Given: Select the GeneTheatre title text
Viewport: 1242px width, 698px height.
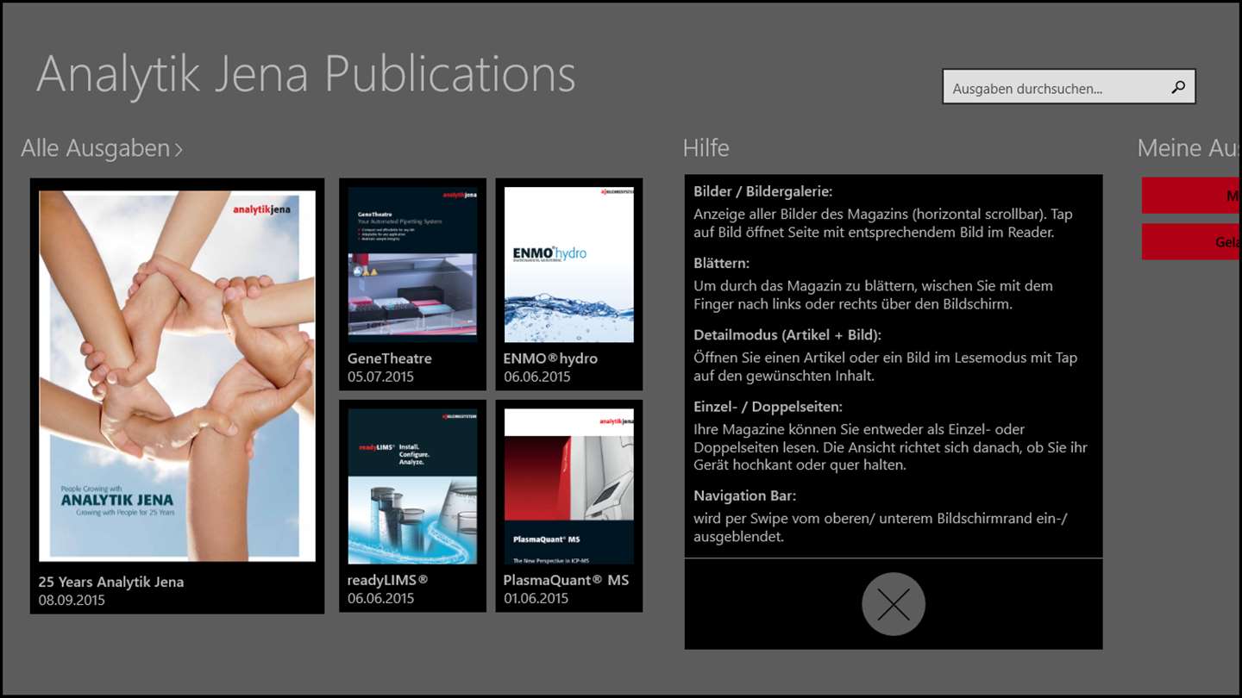Looking at the screenshot, I should [390, 358].
